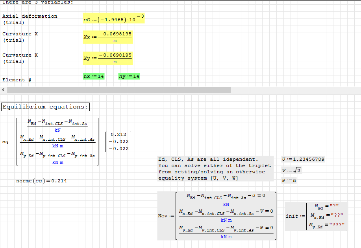Click the W := π definition
This screenshot has height=248, width=361.
point(289,180)
